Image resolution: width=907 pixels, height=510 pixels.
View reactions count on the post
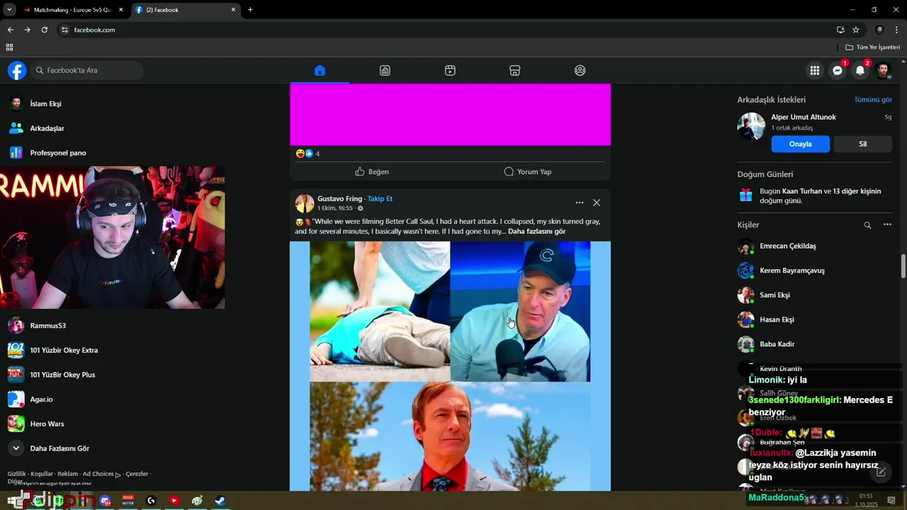click(x=308, y=154)
